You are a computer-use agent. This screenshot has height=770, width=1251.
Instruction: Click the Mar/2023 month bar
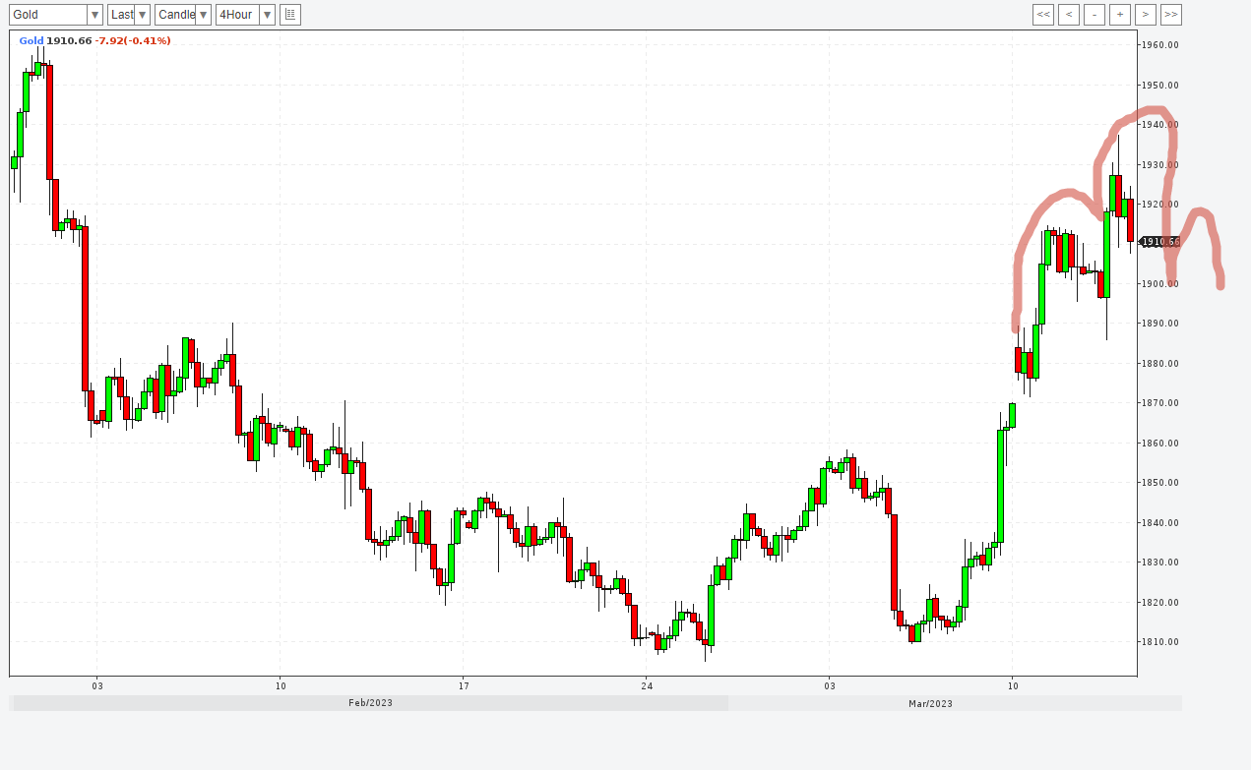click(x=930, y=703)
